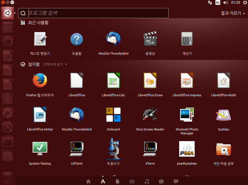248x185 pixels.
Task: Switch to the Music lens tab
Action: click(147, 182)
